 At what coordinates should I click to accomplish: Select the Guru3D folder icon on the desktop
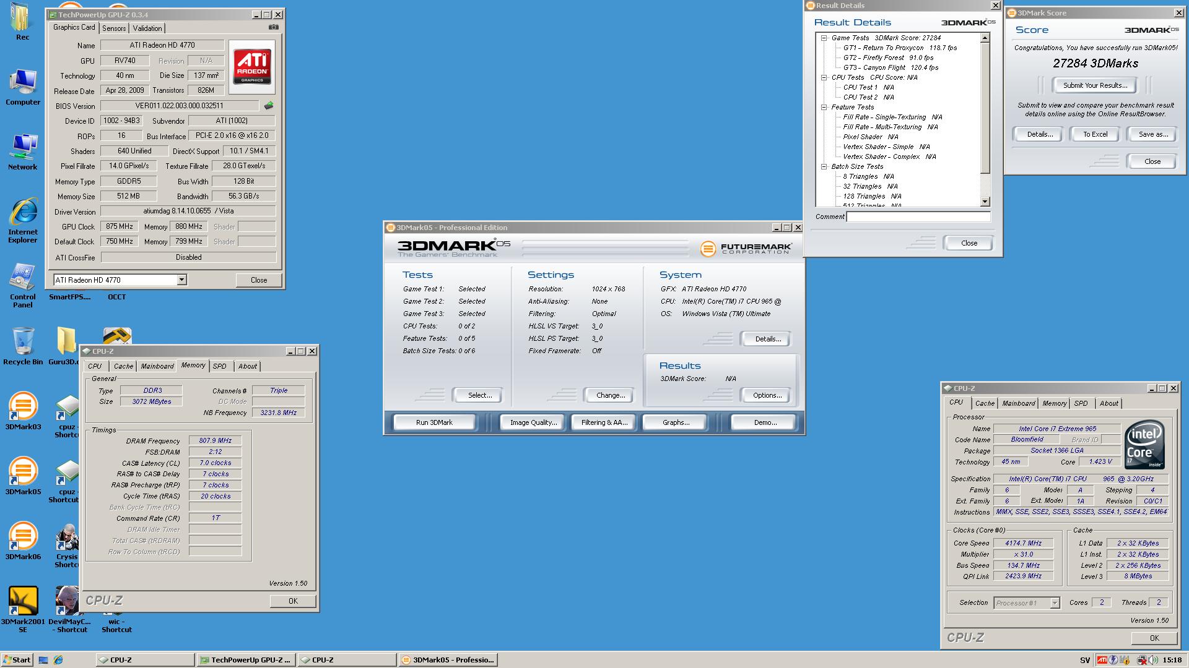point(64,346)
